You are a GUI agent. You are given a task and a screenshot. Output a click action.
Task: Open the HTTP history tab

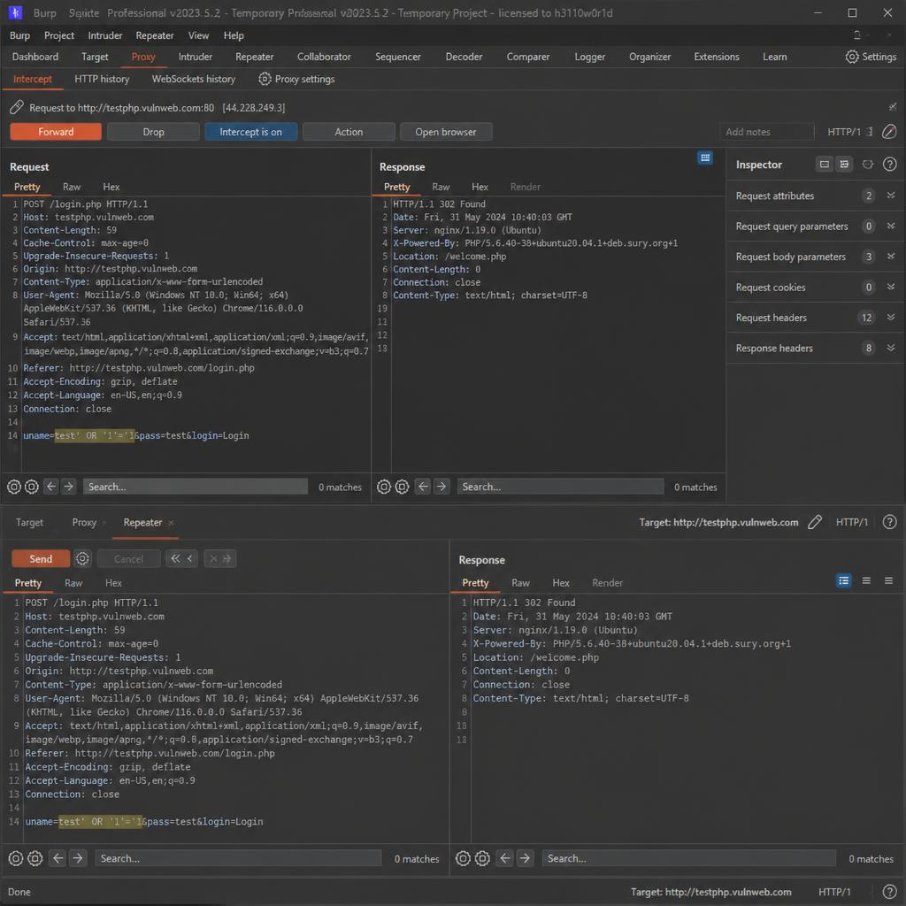click(102, 79)
